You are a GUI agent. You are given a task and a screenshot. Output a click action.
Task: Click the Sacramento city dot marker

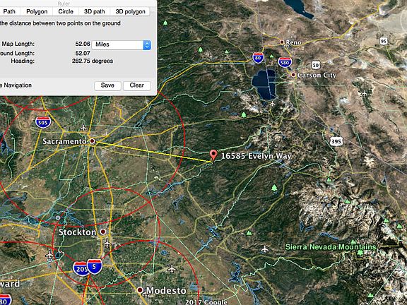tap(92, 141)
